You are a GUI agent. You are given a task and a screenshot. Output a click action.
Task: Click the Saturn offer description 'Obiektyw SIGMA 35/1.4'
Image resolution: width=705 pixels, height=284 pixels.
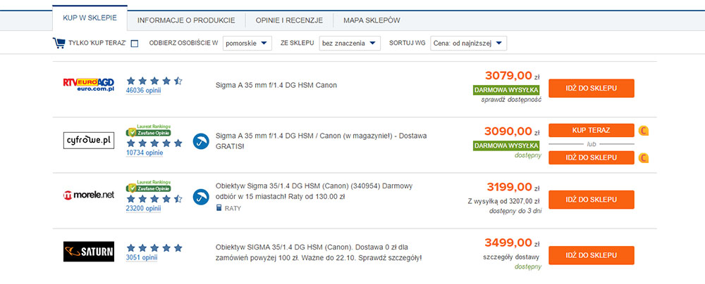(x=319, y=252)
